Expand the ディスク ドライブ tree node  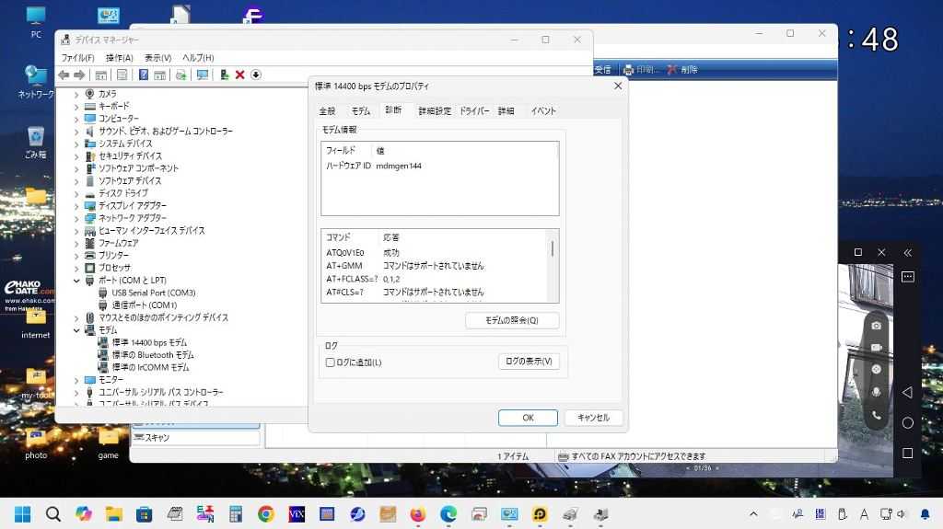click(x=76, y=193)
